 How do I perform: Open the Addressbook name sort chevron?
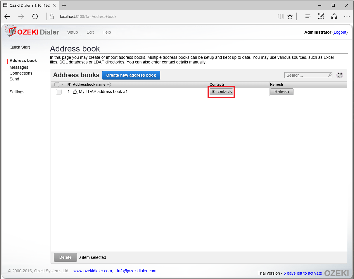point(109,84)
